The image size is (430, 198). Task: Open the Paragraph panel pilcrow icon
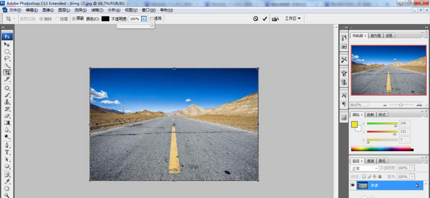click(344, 104)
